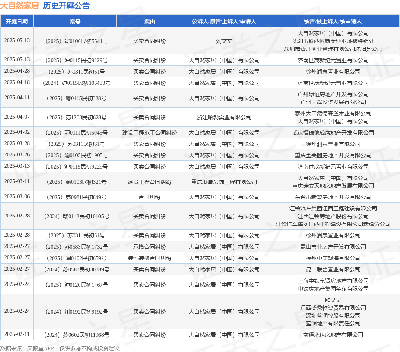Select defendant 上海中铁京贤房地产有限公司
The image size is (400, 352).
pyautogui.click(x=333, y=281)
